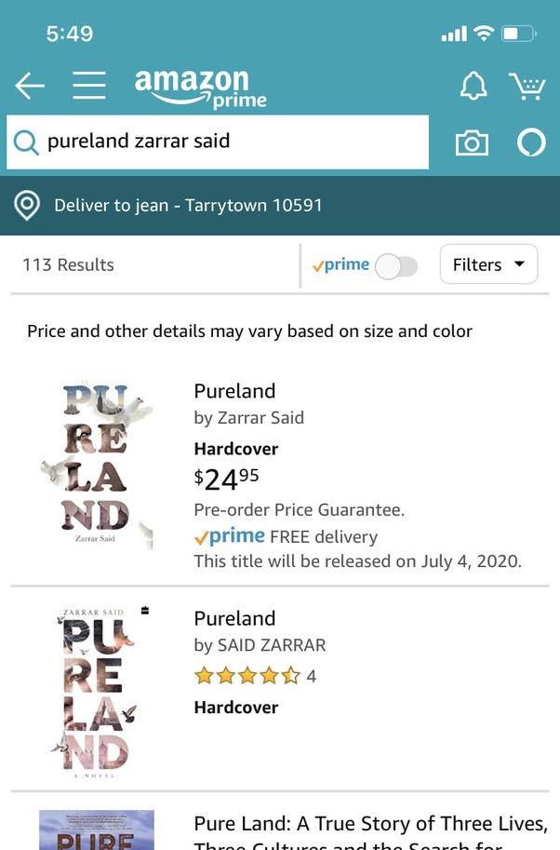Open the shopping cart
Viewport: 560px width, 850px height.
(x=527, y=87)
